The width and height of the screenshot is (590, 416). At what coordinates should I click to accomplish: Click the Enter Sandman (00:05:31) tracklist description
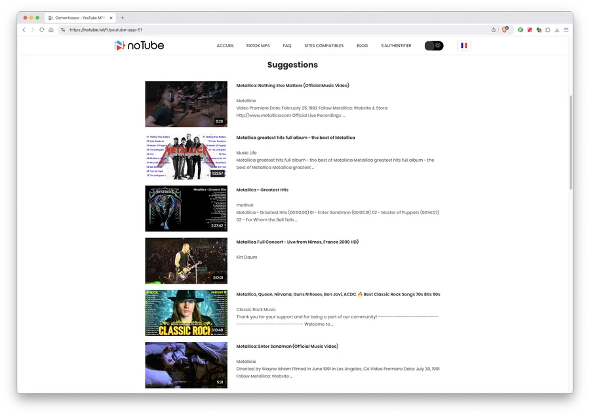coord(338,216)
